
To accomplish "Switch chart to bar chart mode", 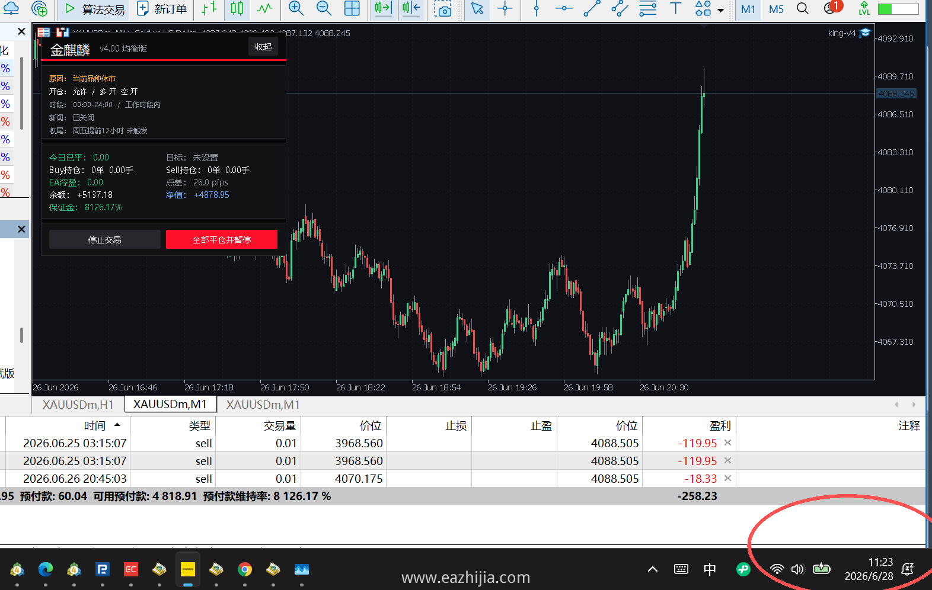I will [209, 8].
